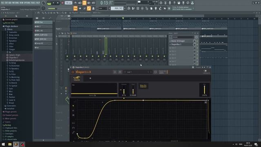Click the headphones icon under Bands display
Viewport: 261px width, 147px height.
click(x=95, y=96)
